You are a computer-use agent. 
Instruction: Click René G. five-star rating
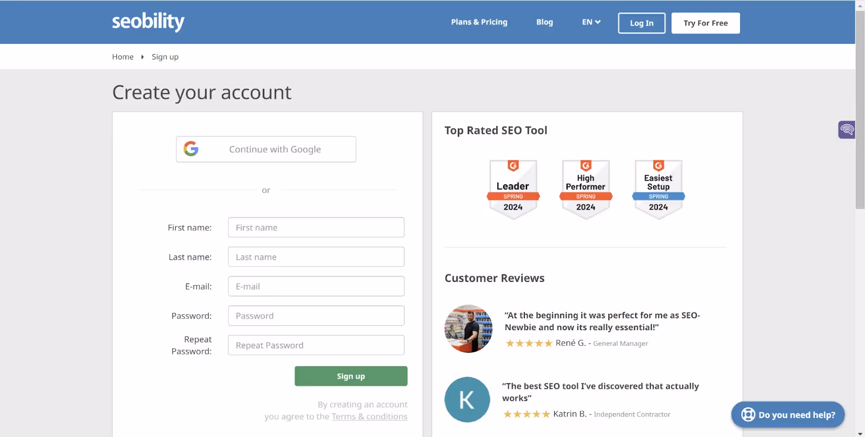pyautogui.click(x=529, y=343)
